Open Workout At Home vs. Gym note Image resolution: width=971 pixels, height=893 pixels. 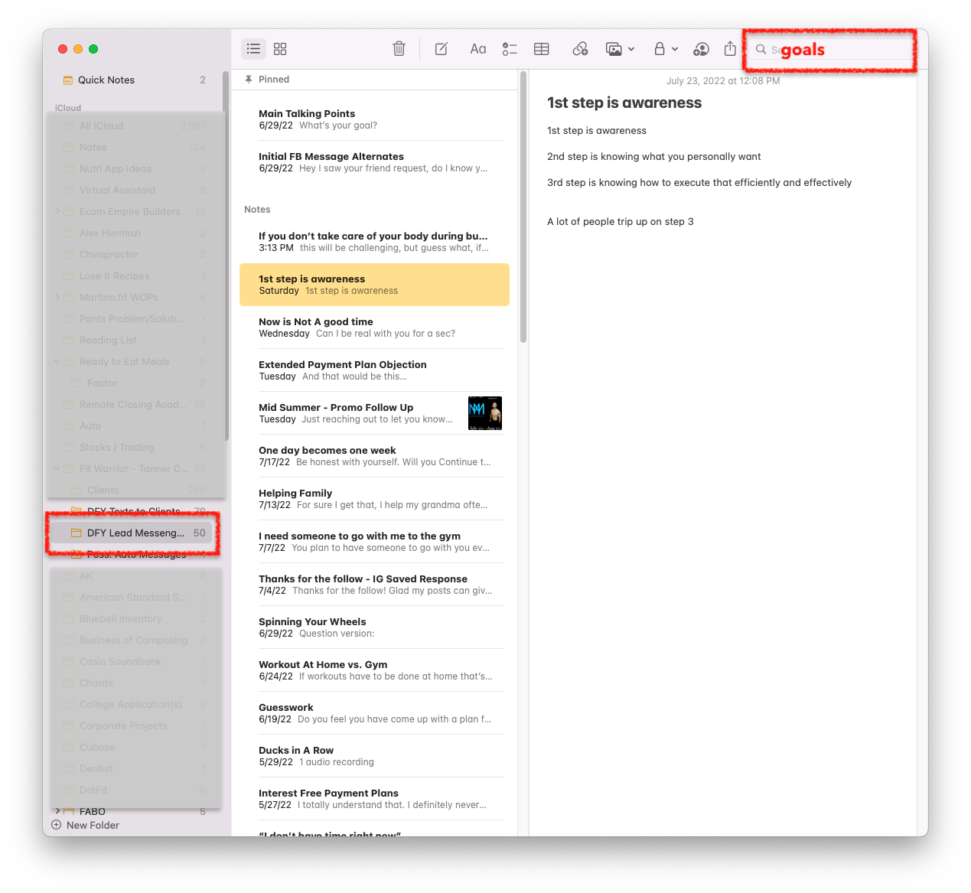coord(374,670)
